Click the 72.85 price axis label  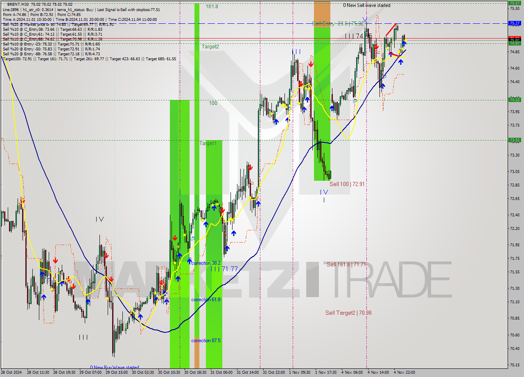pos(514,185)
